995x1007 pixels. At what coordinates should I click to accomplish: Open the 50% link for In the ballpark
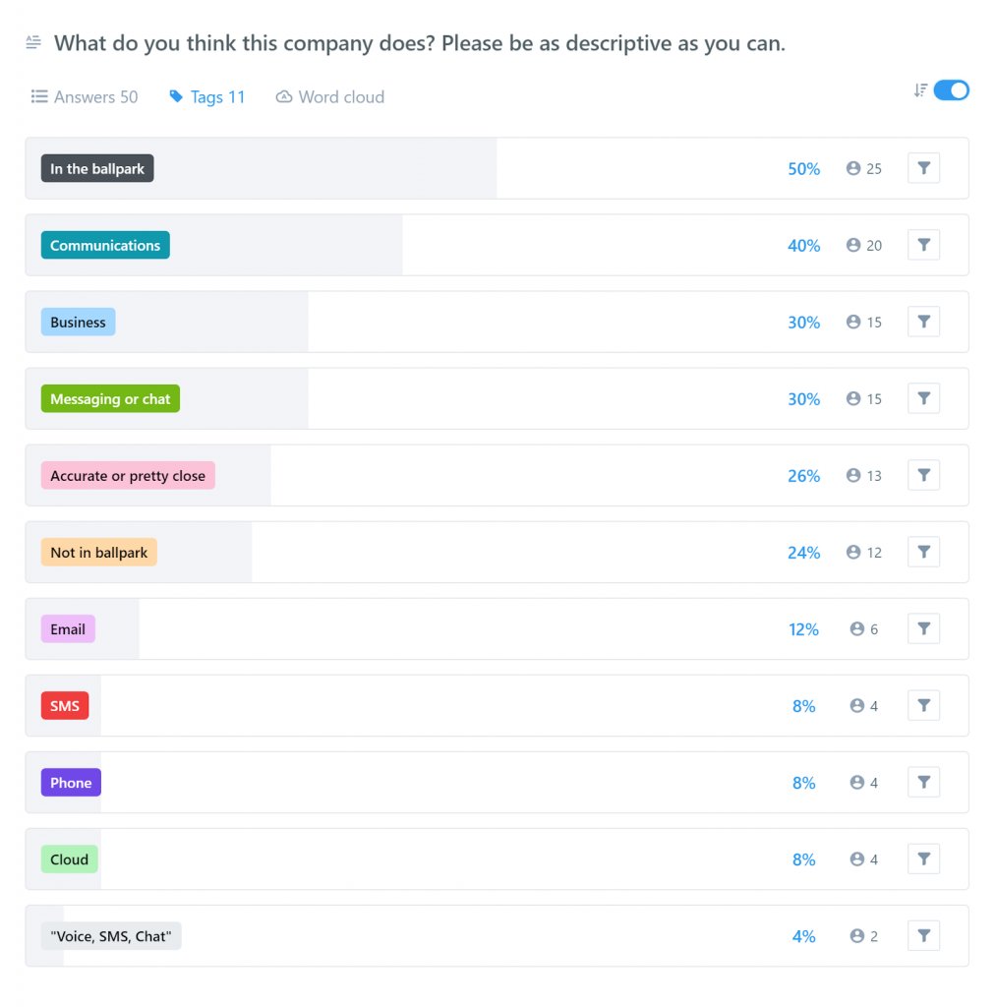pyautogui.click(x=804, y=168)
